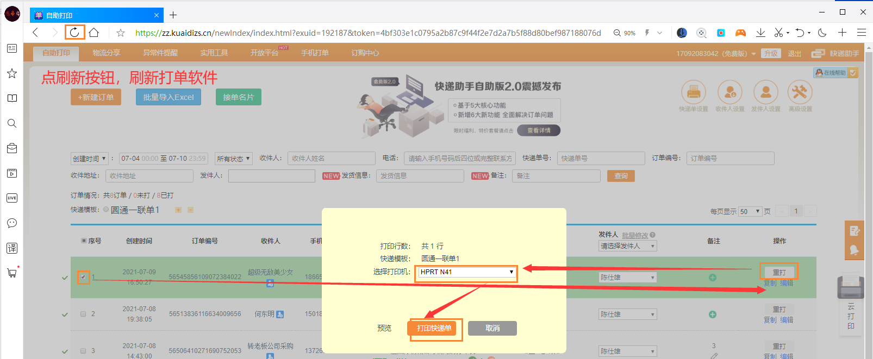Click 查看详情 banner button
Viewport: 873px width, 359px height.
coord(539,130)
